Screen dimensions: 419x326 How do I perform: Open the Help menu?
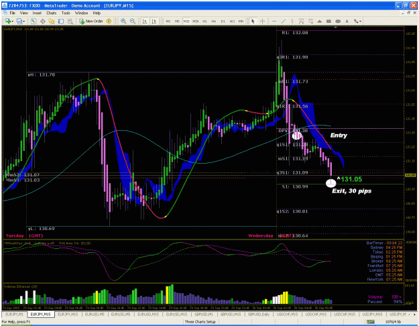pos(97,13)
